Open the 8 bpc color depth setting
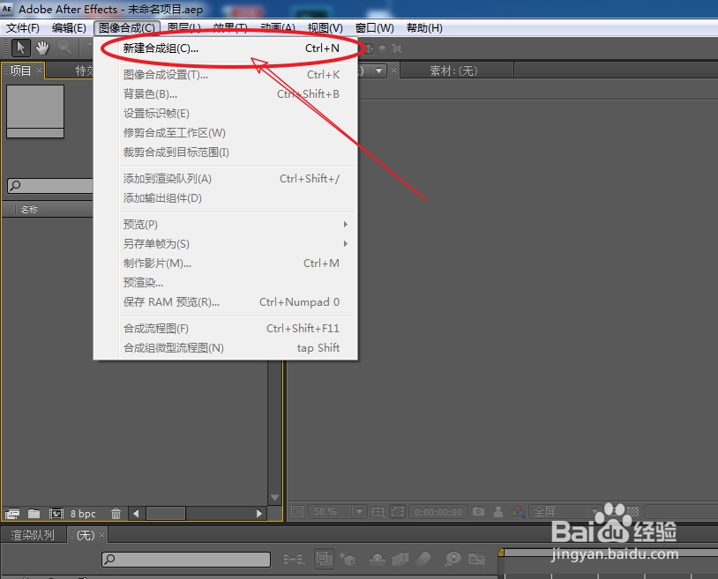Image resolution: width=718 pixels, height=579 pixels. click(x=83, y=514)
